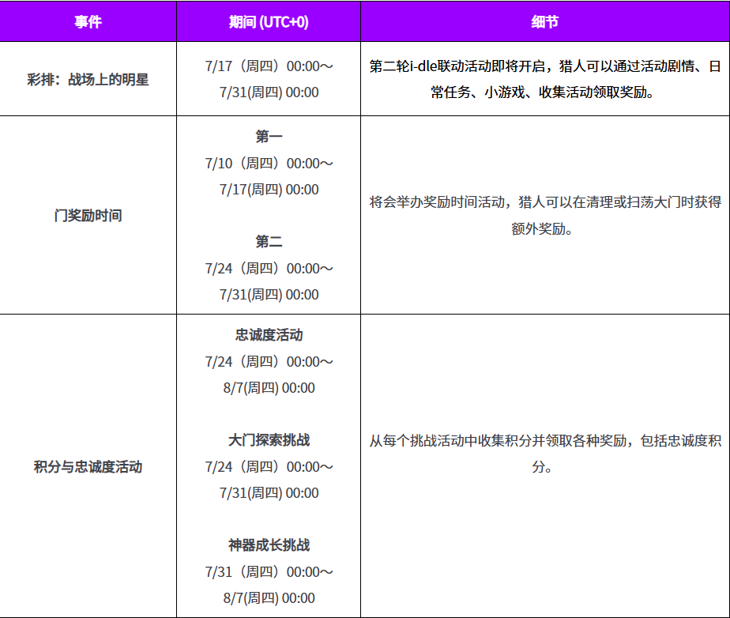Image resolution: width=730 pixels, height=618 pixels.
Task: Click the 细节 column header
Action: click(544, 21)
